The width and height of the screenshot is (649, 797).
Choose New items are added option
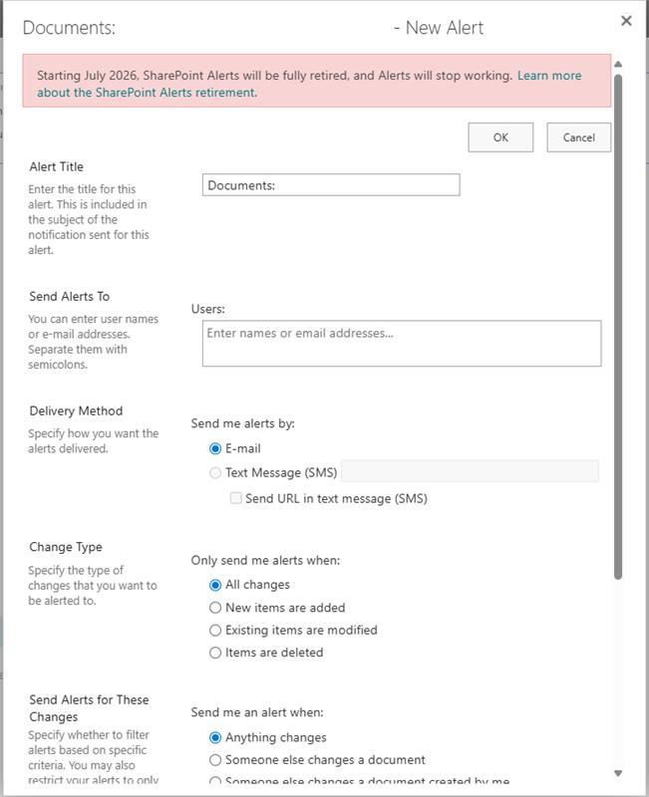(x=215, y=608)
